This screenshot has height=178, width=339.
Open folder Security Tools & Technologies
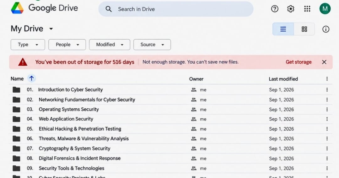pos(72,168)
